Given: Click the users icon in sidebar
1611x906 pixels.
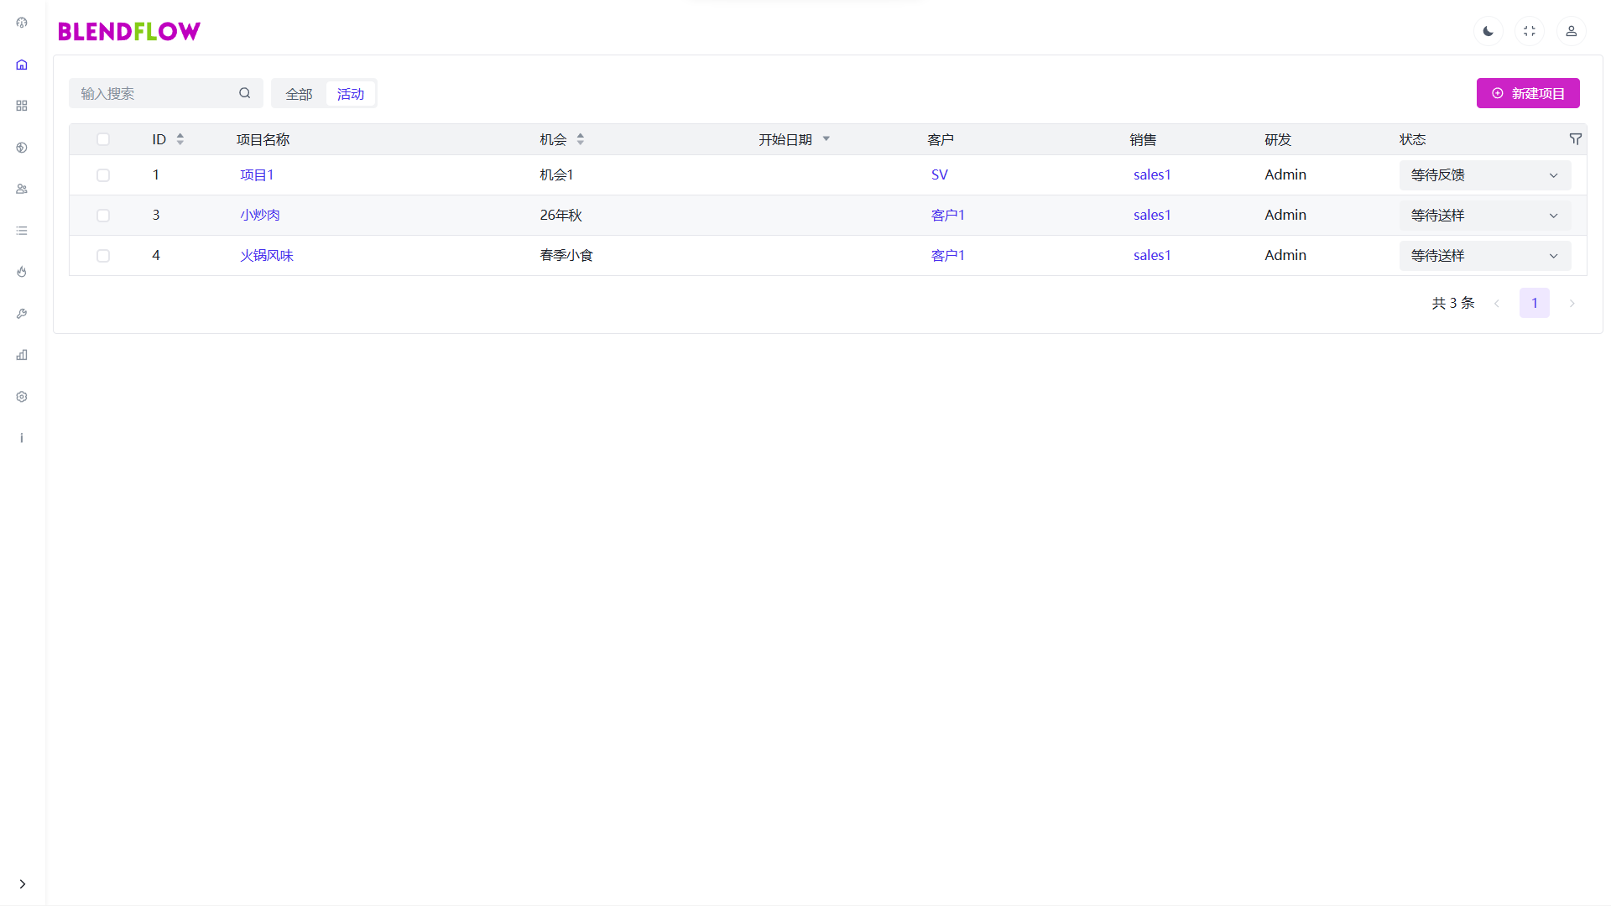Looking at the screenshot, I should (22, 189).
